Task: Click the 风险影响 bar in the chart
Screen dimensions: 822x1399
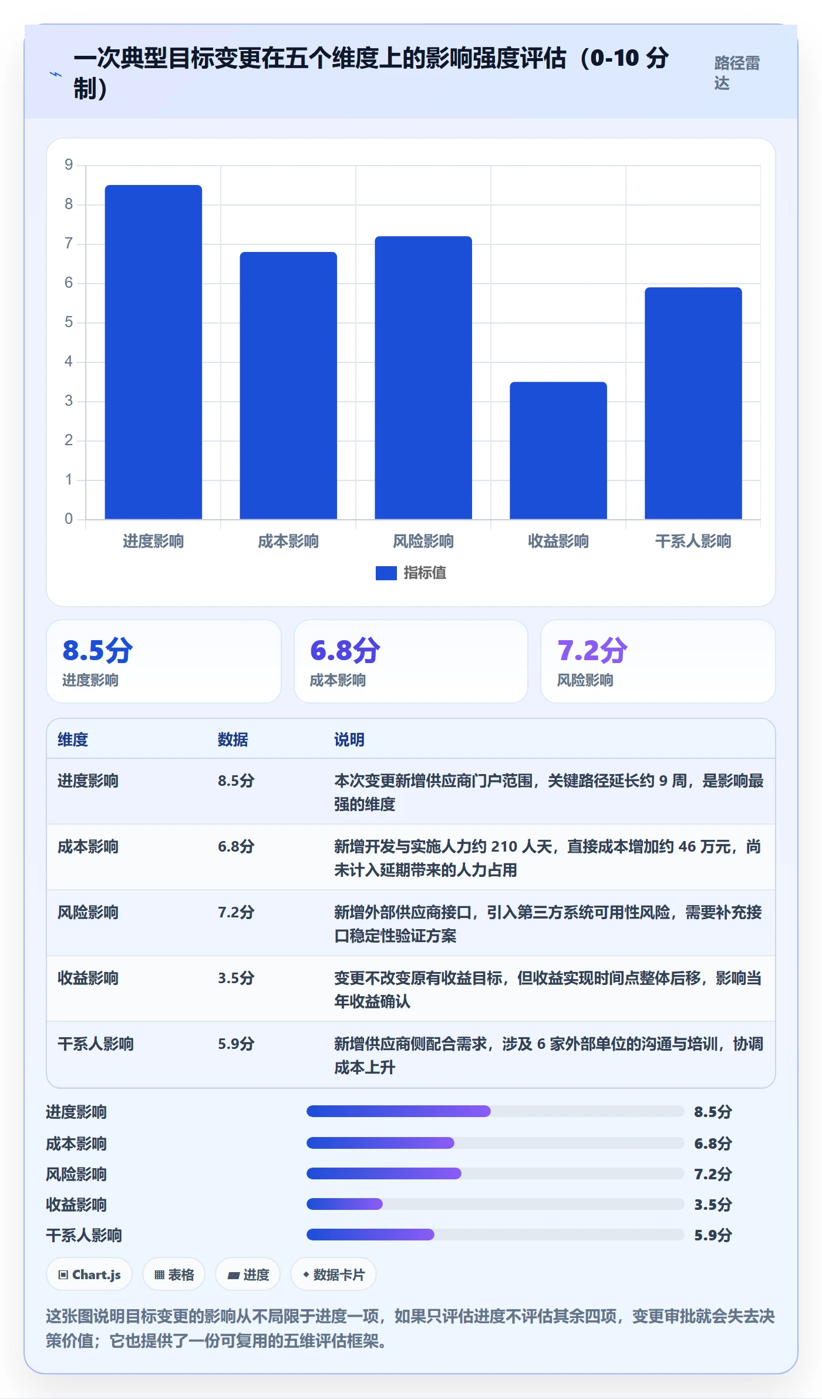Action: click(423, 378)
